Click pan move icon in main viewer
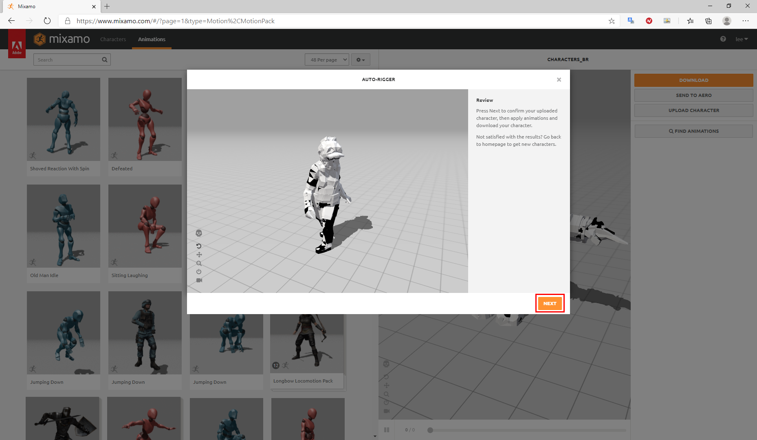 (x=386, y=385)
